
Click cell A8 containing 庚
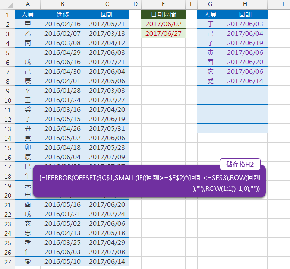28,81
